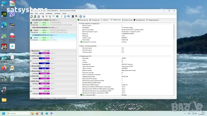Open Firefox from the taskbar
Screen dimensions: 207x116
(37, 113)
